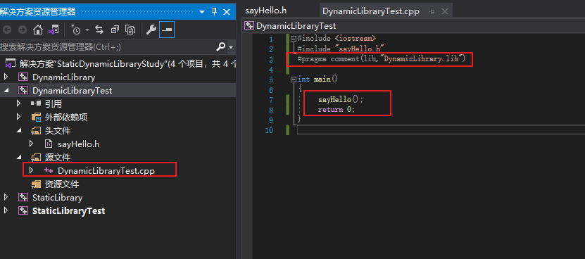Select the DynamicLibraryTest.cpp editor tab

pyautogui.click(x=371, y=11)
